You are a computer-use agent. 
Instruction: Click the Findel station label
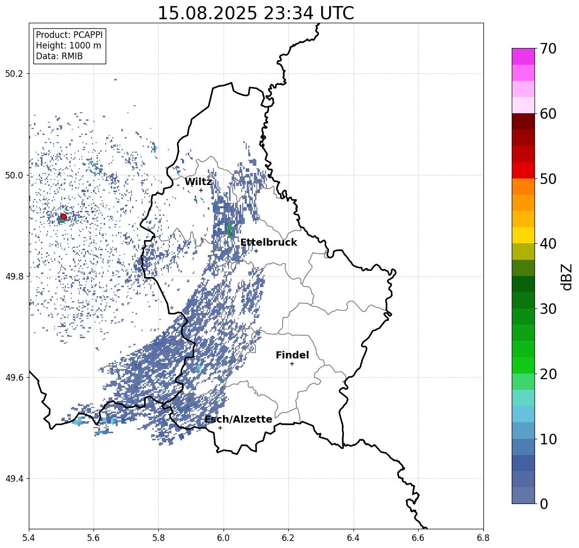coord(292,355)
